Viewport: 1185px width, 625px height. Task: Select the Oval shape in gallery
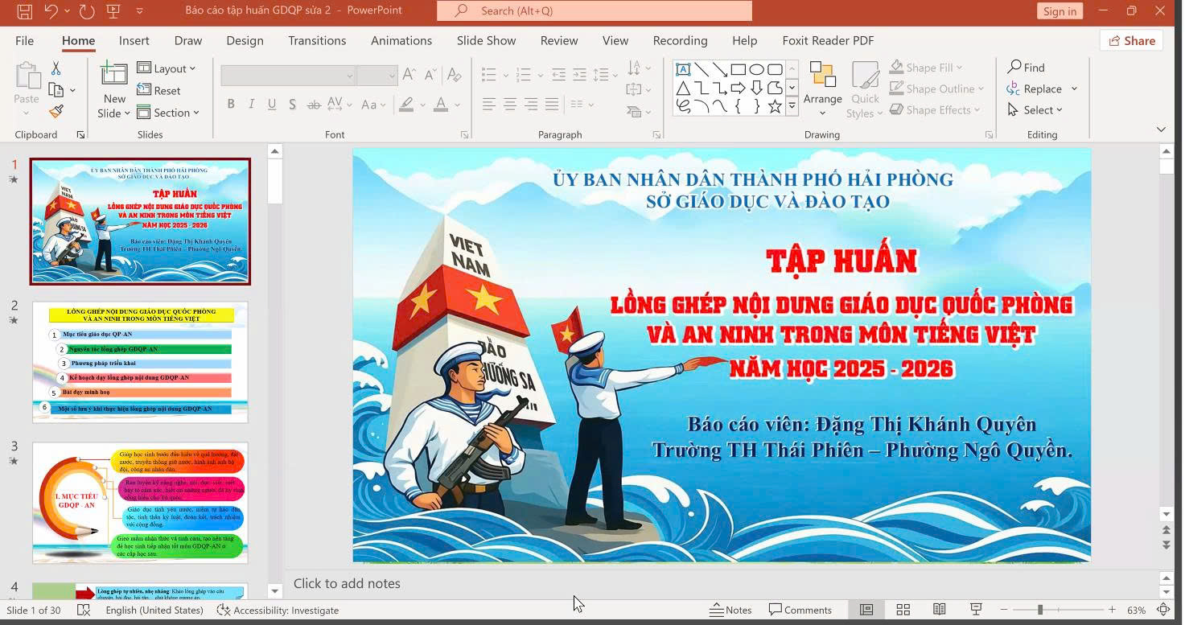(x=756, y=69)
